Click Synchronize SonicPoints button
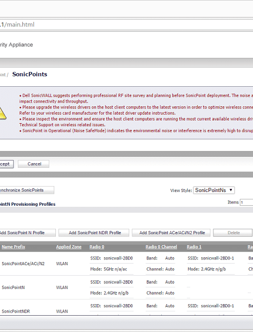The height and width of the screenshot is (332, 253). pyautogui.click(x=27, y=190)
